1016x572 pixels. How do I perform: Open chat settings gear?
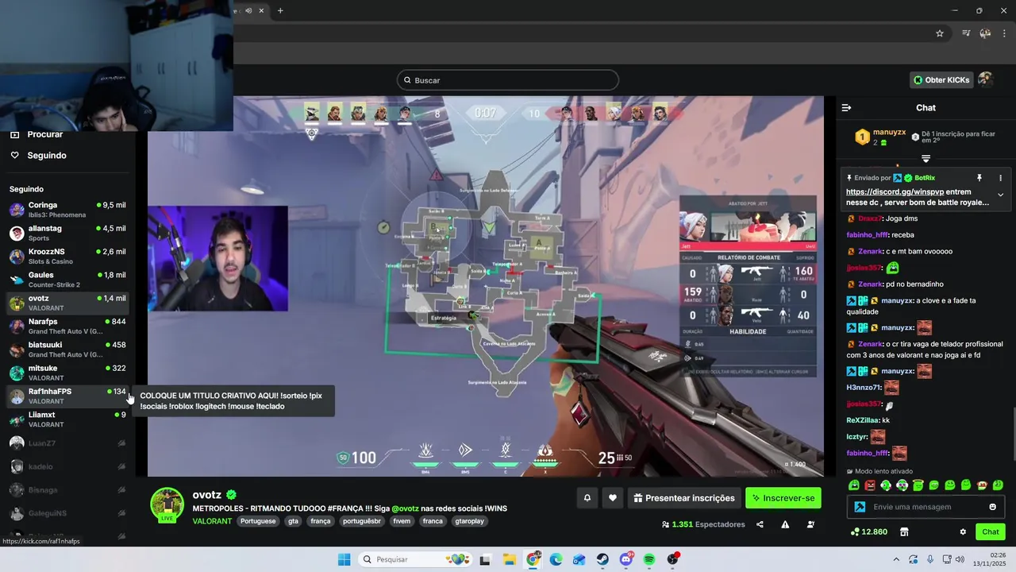[x=963, y=531]
